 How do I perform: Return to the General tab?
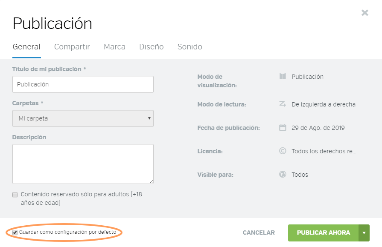click(26, 47)
